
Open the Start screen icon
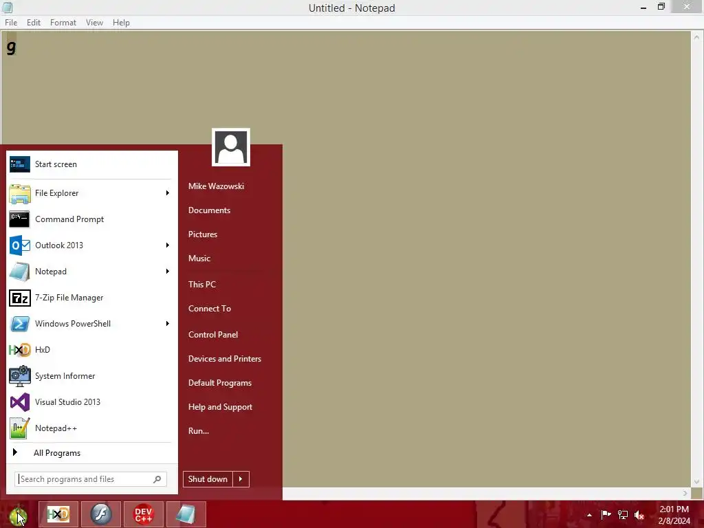pos(20,164)
